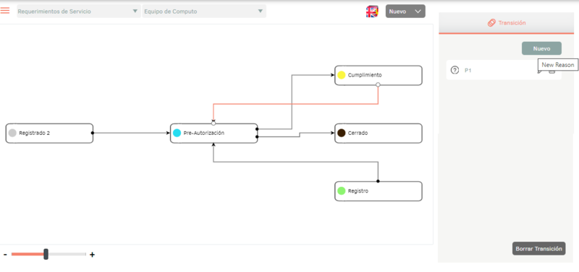The image size is (579, 272).
Task: Open the hamburger menu icon
Action: [x=5, y=10]
